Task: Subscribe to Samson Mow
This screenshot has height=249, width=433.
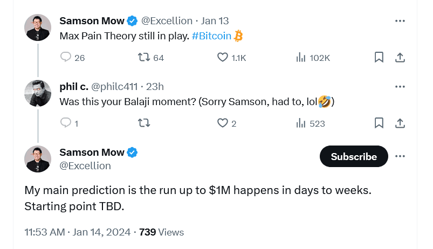Action: (x=354, y=156)
